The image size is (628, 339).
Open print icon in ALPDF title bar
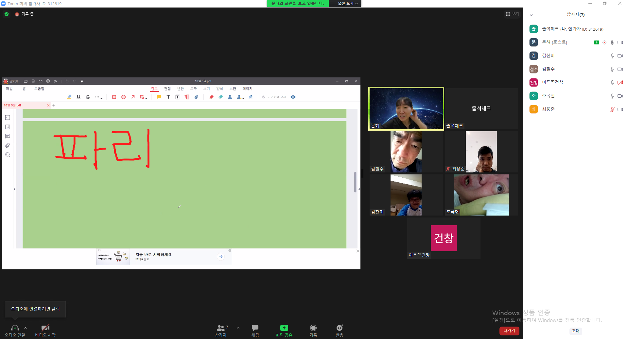click(48, 81)
